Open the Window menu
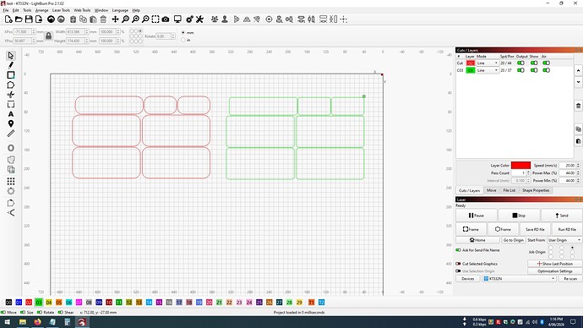This screenshot has width=583, height=328. tap(101, 10)
